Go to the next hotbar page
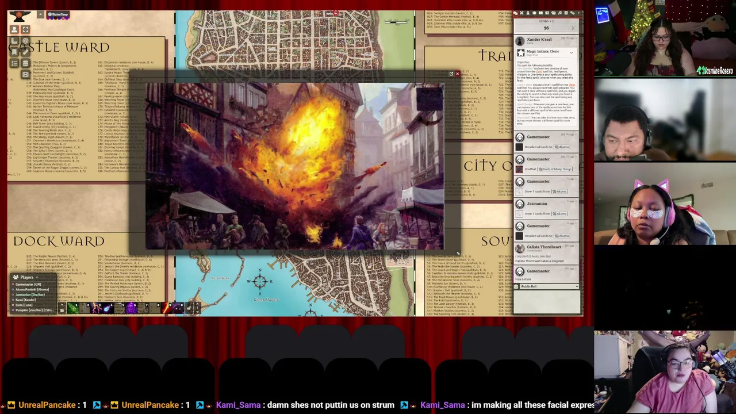This screenshot has height=414, width=736. (x=197, y=304)
